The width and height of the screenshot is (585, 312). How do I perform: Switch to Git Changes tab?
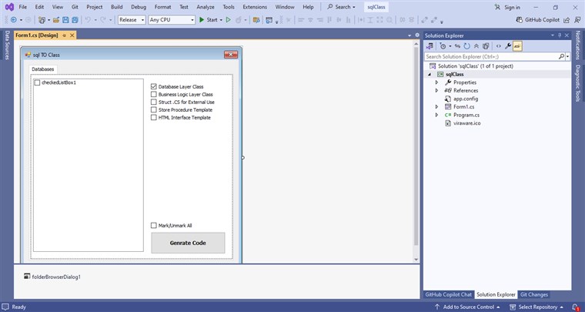pyautogui.click(x=534, y=294)
